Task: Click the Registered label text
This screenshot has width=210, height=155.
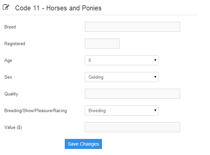Action: click(x=15, y=44)
